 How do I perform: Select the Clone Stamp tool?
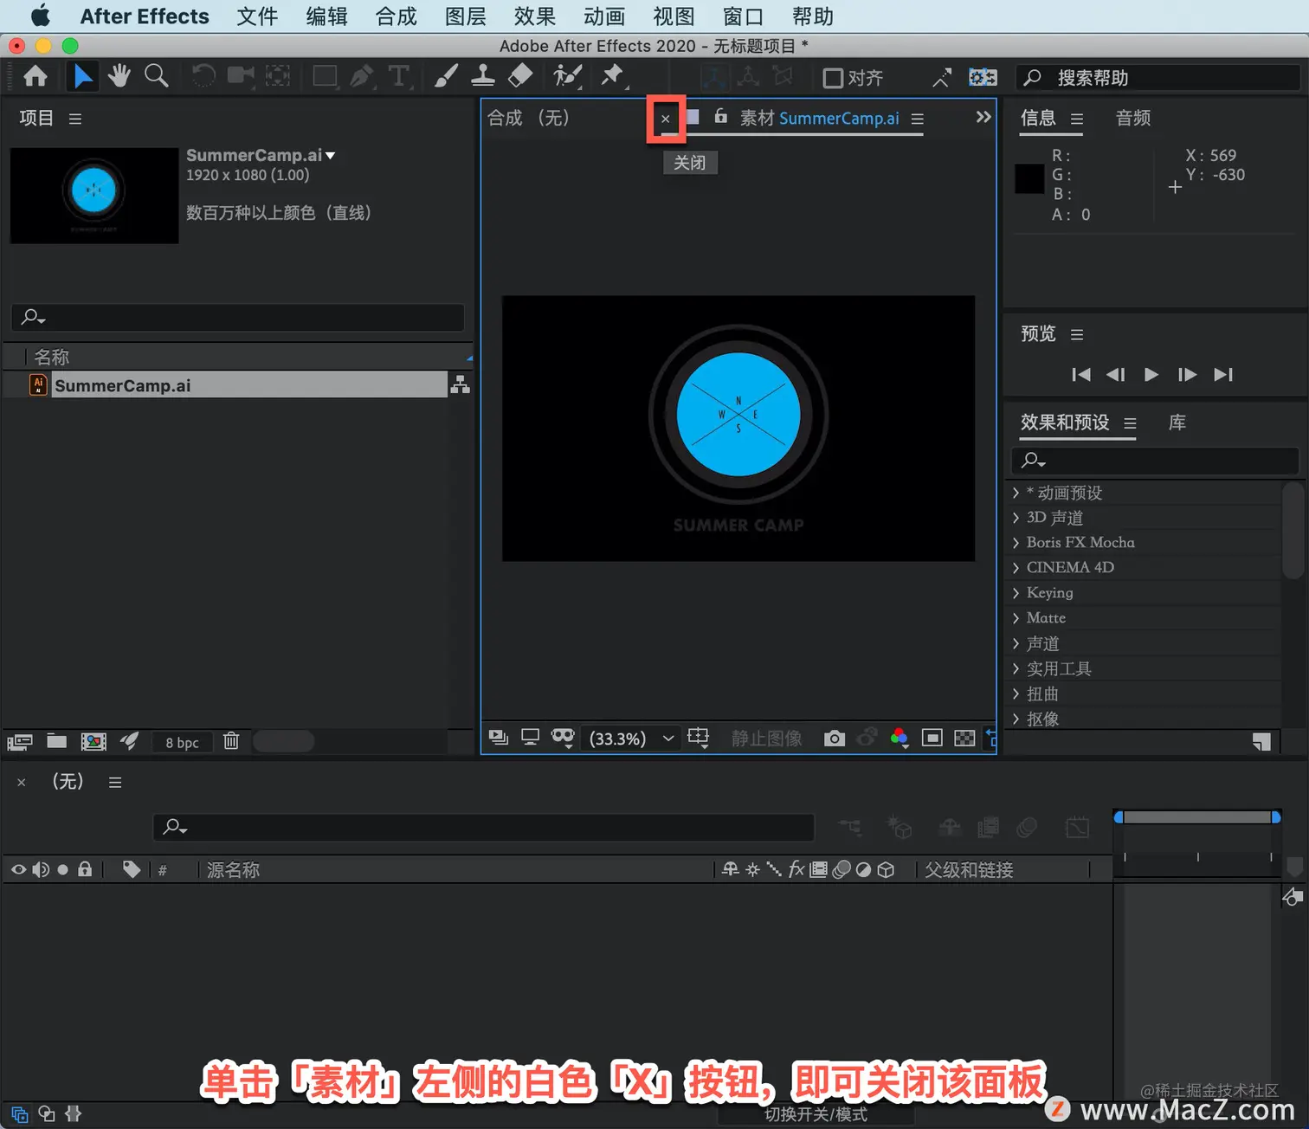(483, 77)
